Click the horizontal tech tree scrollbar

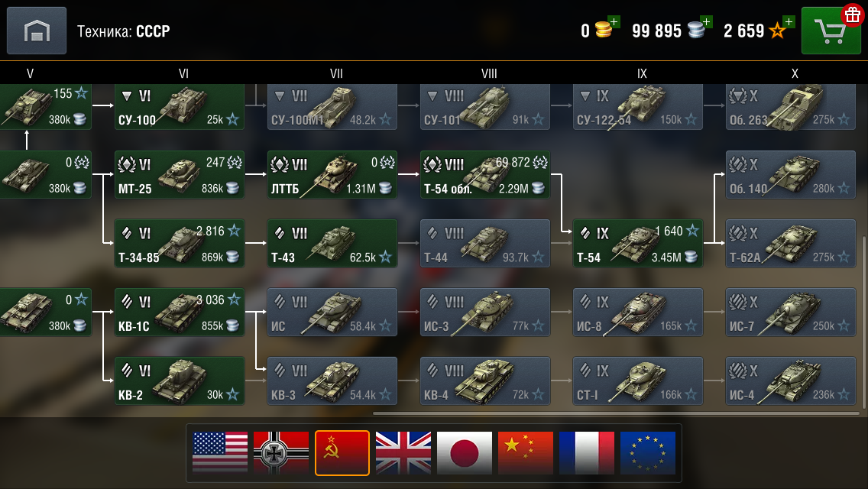pyautogui.click(x=616, y=413)
